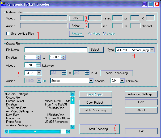Click the Panasonic MPEG app icon in title bar

pyautogui.click(x=3, y=4)
